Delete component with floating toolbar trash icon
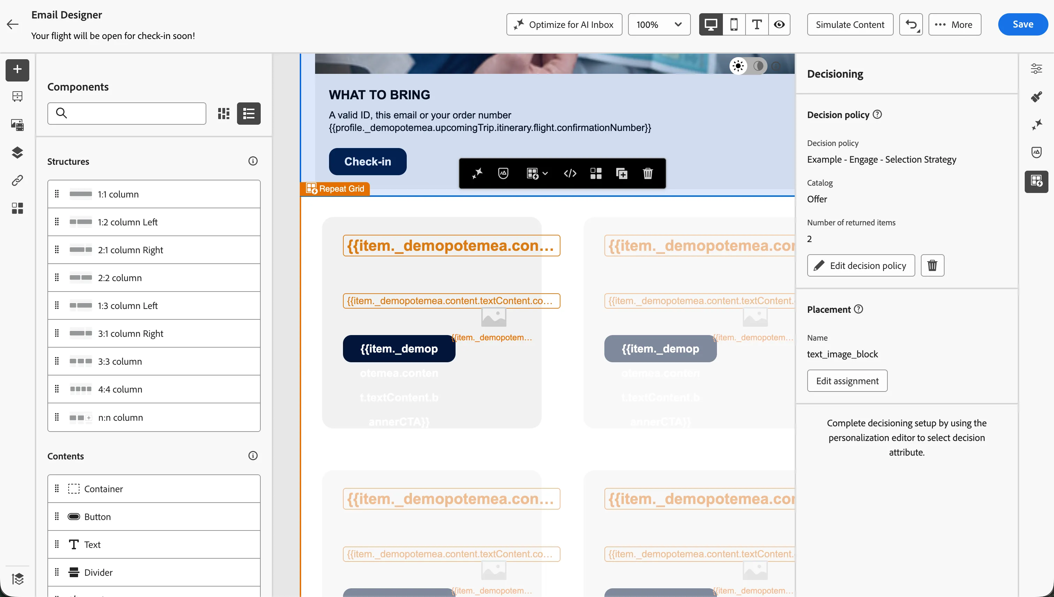This screenshot has height=597, width=1054. [x=647, y=173]
